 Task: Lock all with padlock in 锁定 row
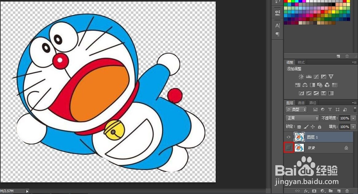[x=319, y=127]
